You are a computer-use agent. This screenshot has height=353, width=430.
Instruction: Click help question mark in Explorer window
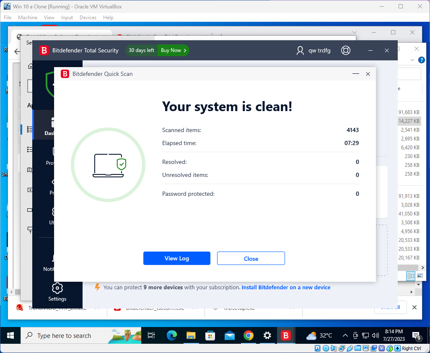click(x=421, y=60)
